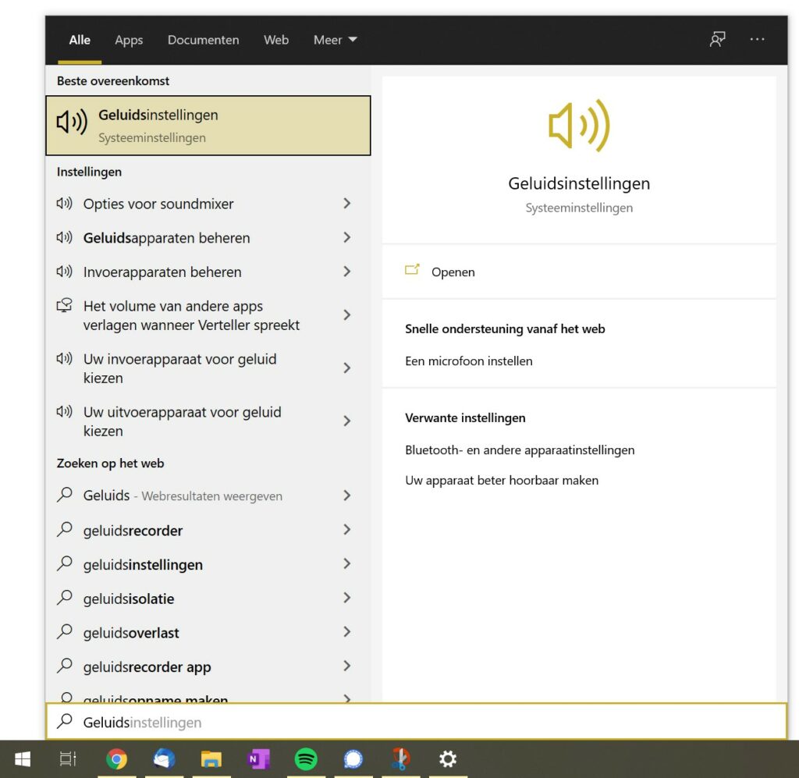Viewport: 799px width, 778px height.
Task: Expand the Geluidsapparaten beheren chevron
Action: pyautogui.click(x=347, y=237)
